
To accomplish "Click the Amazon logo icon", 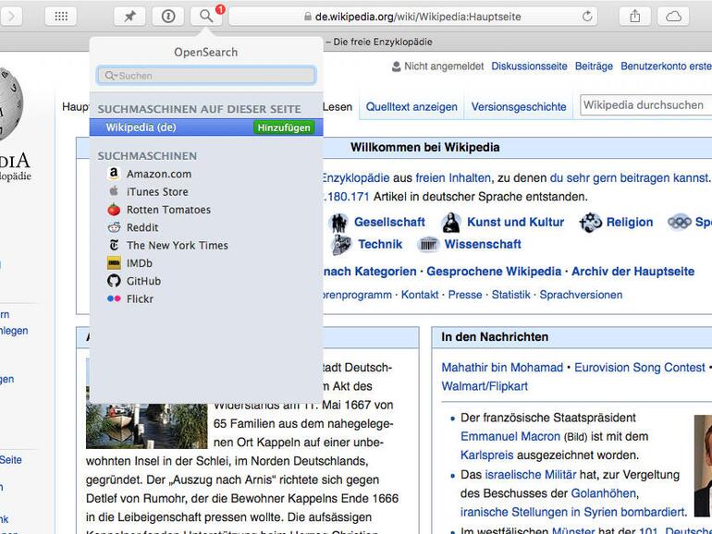I will 114,174.
